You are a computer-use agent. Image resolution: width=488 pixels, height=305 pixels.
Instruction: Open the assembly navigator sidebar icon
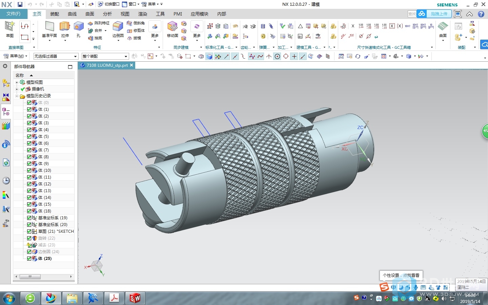point(6,83)
